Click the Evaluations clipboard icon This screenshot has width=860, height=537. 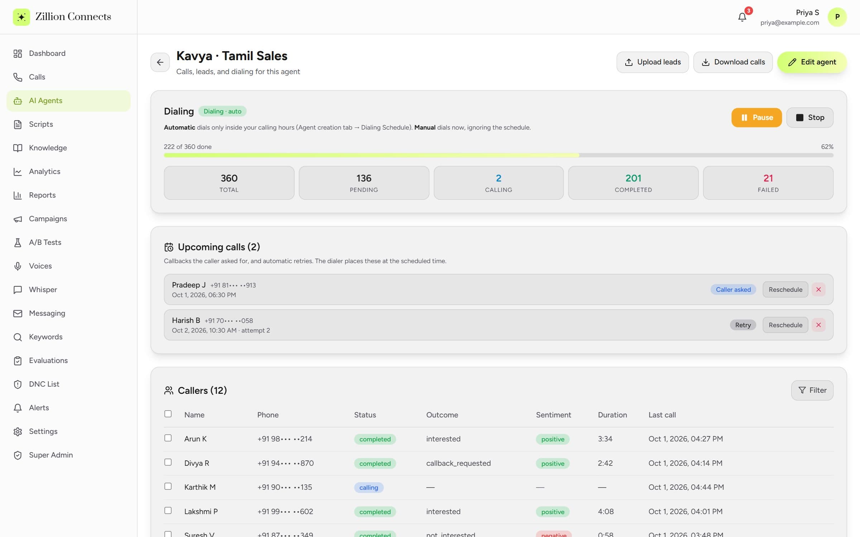pyautogui.click(x=18, y=361)
